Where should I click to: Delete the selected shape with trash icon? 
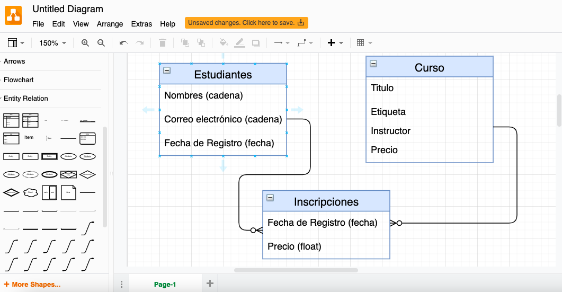click(x=163, y=43)
